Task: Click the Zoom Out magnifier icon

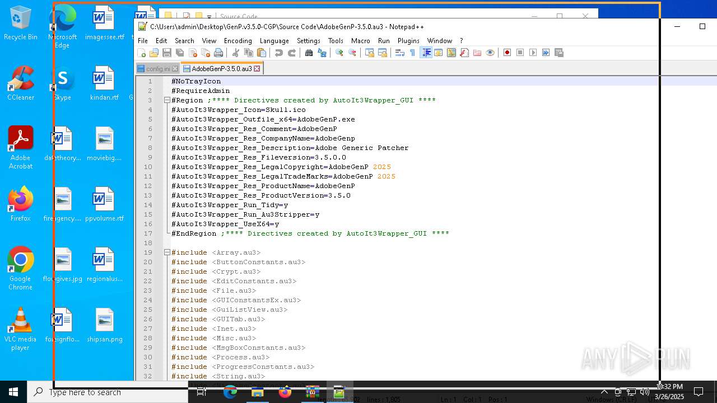Action: click(352, 53)
